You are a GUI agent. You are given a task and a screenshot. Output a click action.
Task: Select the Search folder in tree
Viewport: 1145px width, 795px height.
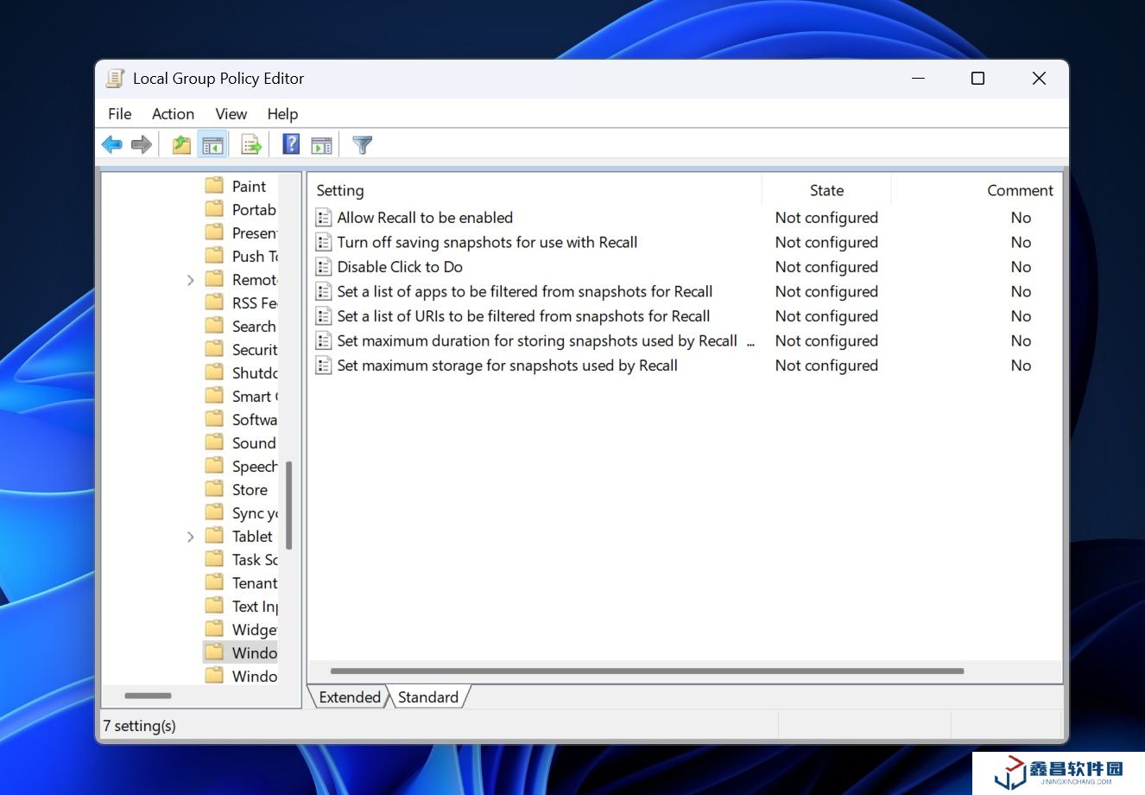pos(254,327)
